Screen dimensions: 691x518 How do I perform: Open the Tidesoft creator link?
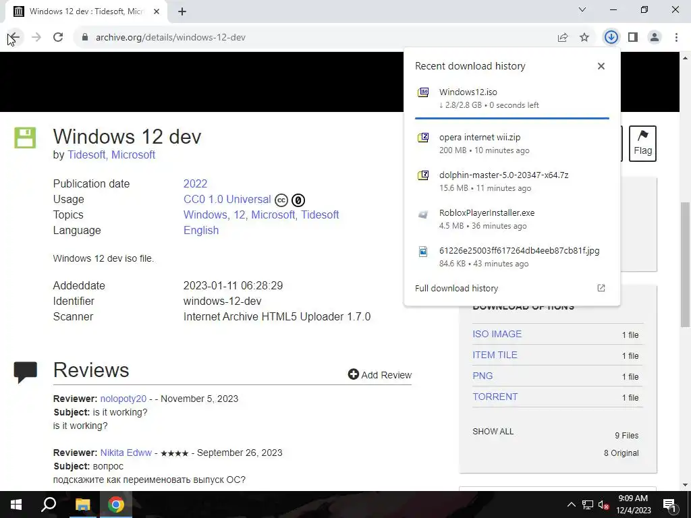click(86, 155)
